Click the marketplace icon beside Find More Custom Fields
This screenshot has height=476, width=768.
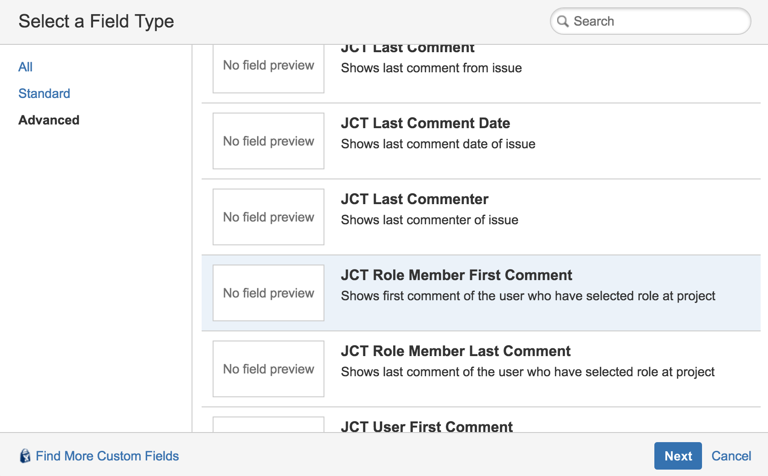click(25, 456)
